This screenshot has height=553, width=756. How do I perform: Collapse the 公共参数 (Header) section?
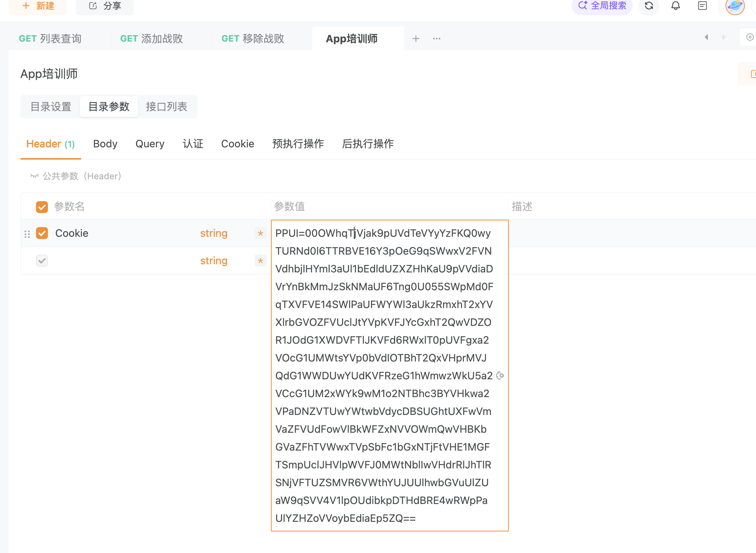pos(35,176)
